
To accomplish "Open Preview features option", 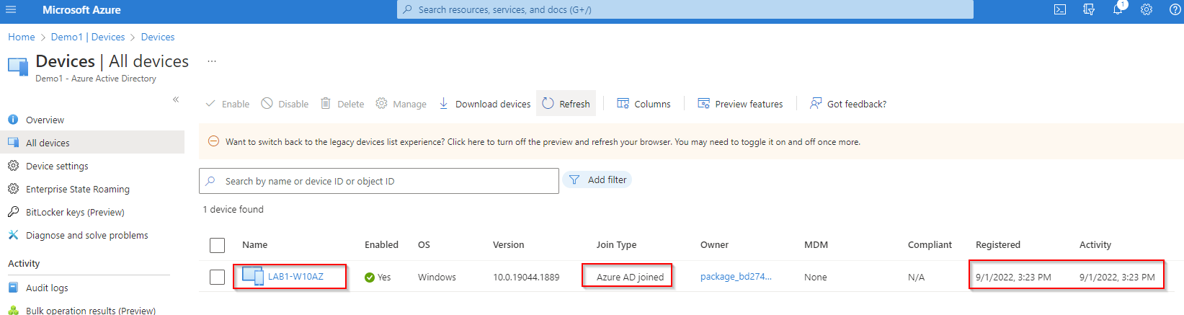I will [740, 104].
